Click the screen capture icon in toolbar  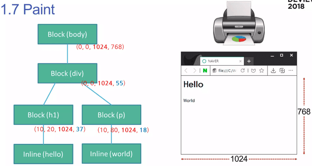click(282, 71)
